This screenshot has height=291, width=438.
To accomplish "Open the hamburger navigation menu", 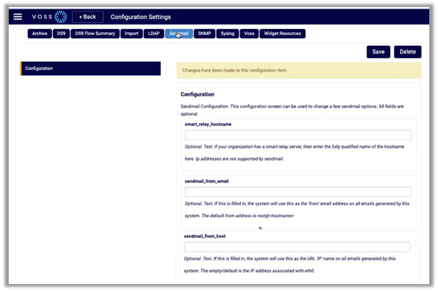I will tap(17, 17).
